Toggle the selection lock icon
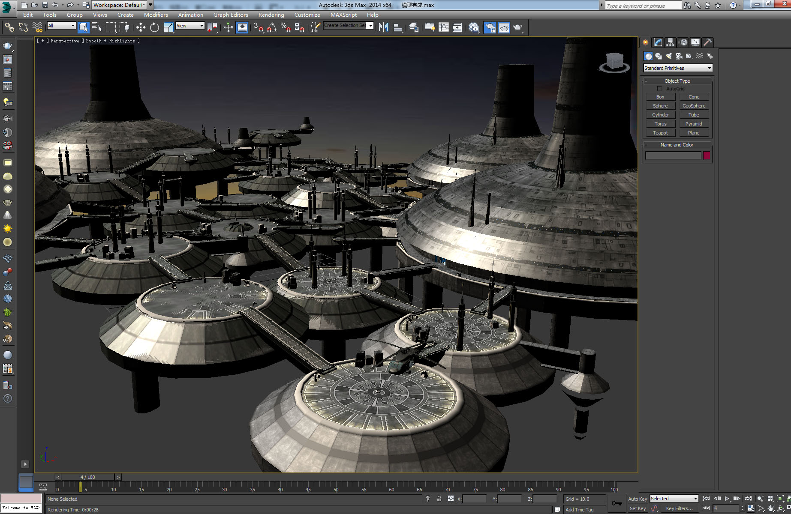The height and width of the screenshot is (514, 791). coord(439,499)
